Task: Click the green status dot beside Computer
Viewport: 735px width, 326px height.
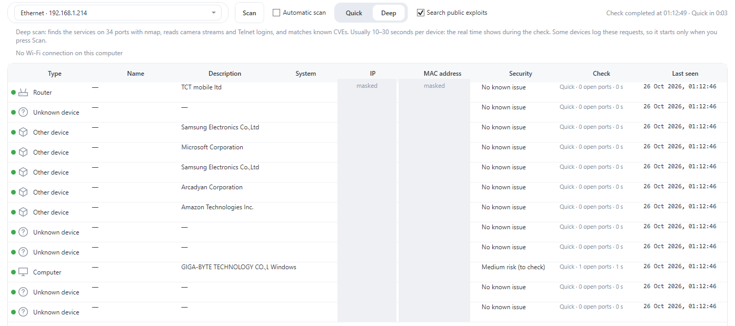Action: [14, 272]
